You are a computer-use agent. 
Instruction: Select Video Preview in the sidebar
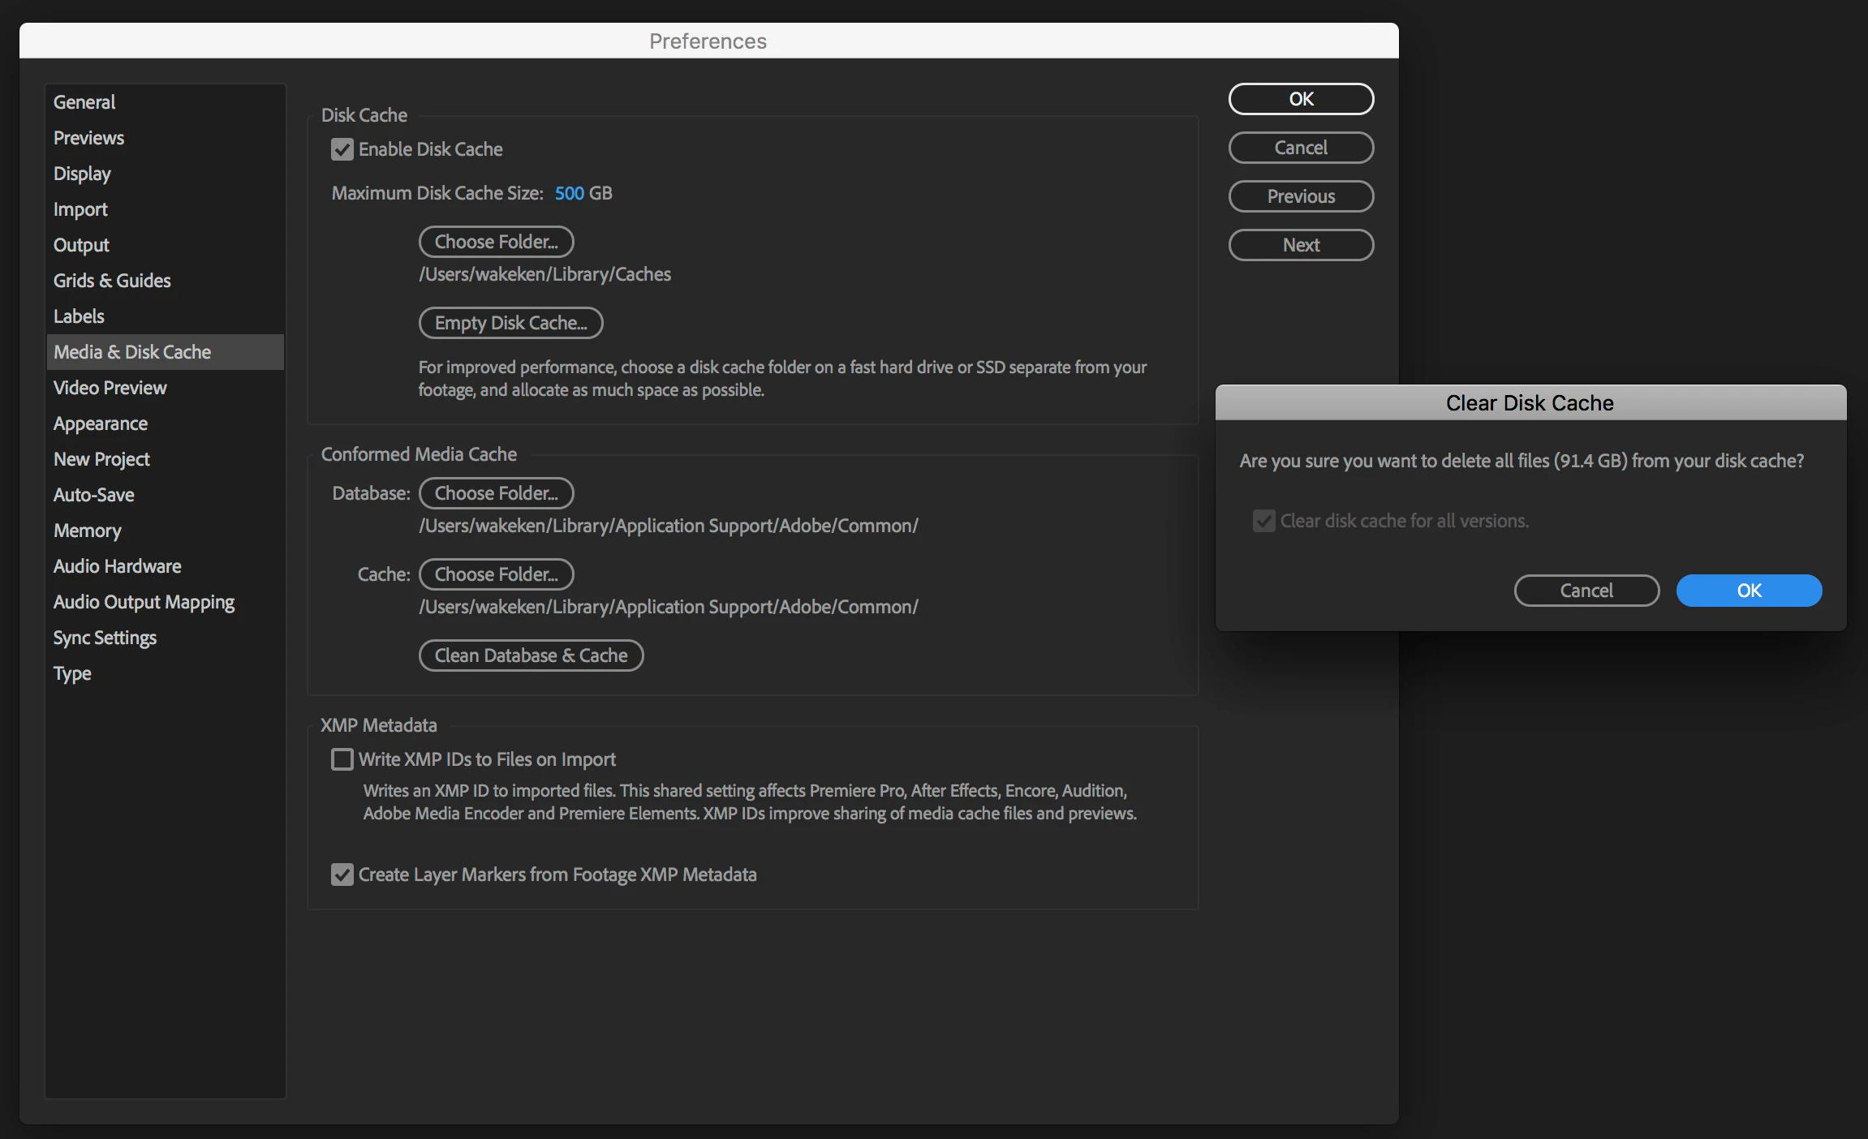pos(110,388)
